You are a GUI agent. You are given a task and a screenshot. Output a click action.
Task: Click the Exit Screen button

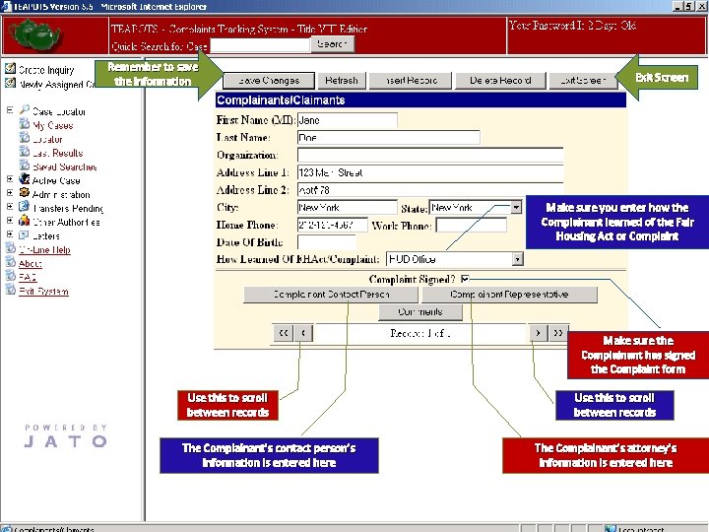[x=583, y=81]
